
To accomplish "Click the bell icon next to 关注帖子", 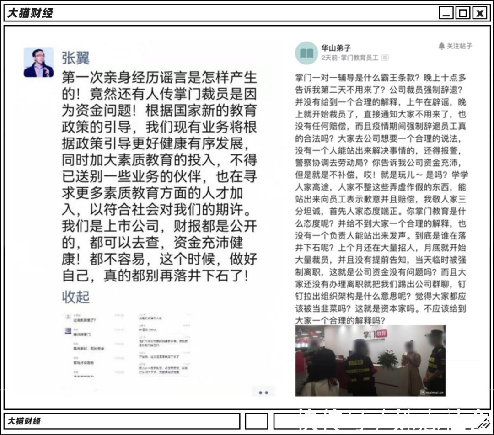I will (x=441, y=45).
